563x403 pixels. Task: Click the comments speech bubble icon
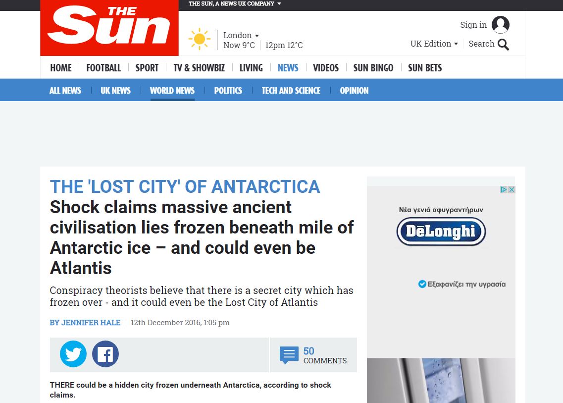289,355
